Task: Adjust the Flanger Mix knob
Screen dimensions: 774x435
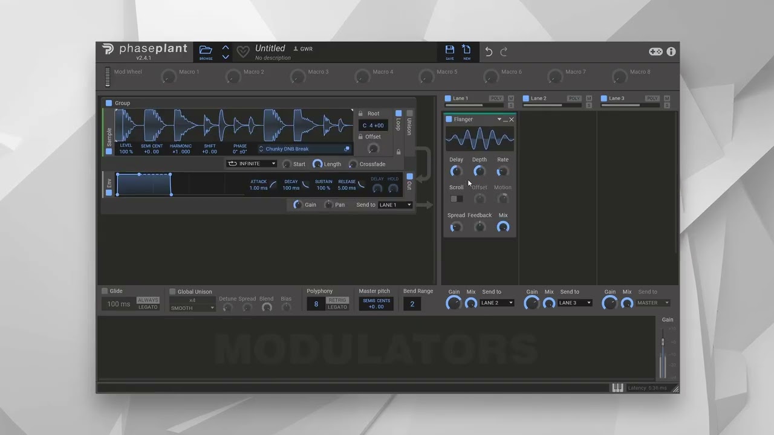Action: (x=503, y=227)
